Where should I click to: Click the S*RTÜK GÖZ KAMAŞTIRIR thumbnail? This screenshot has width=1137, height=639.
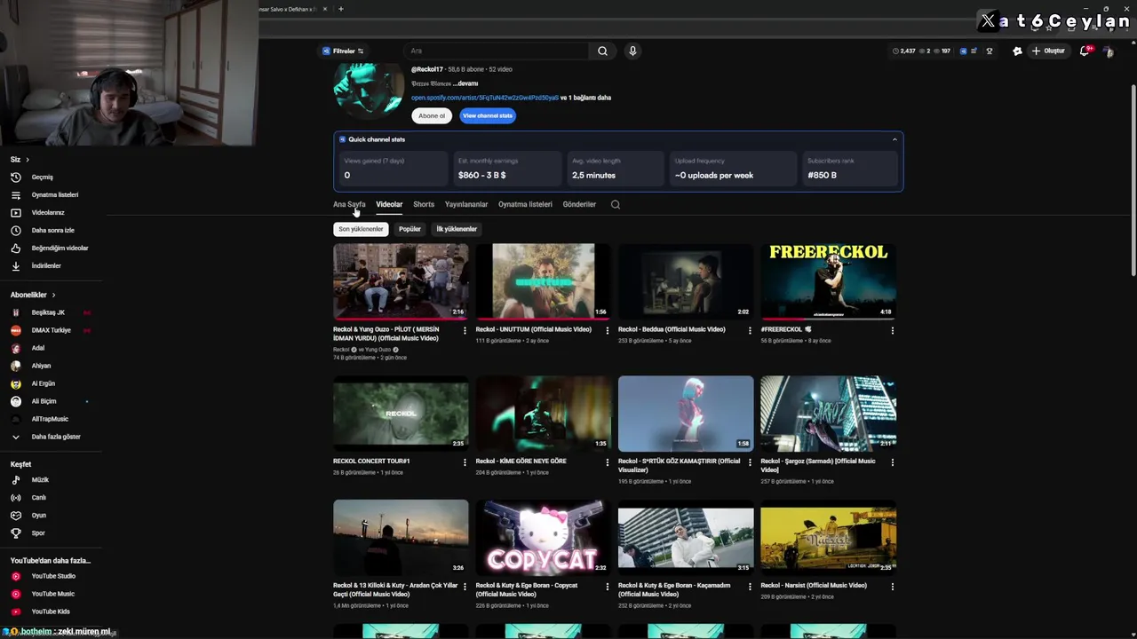point(686,414)
